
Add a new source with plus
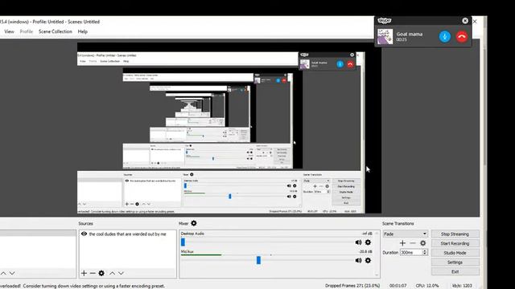pyautogui.click(x=84, y=273)
